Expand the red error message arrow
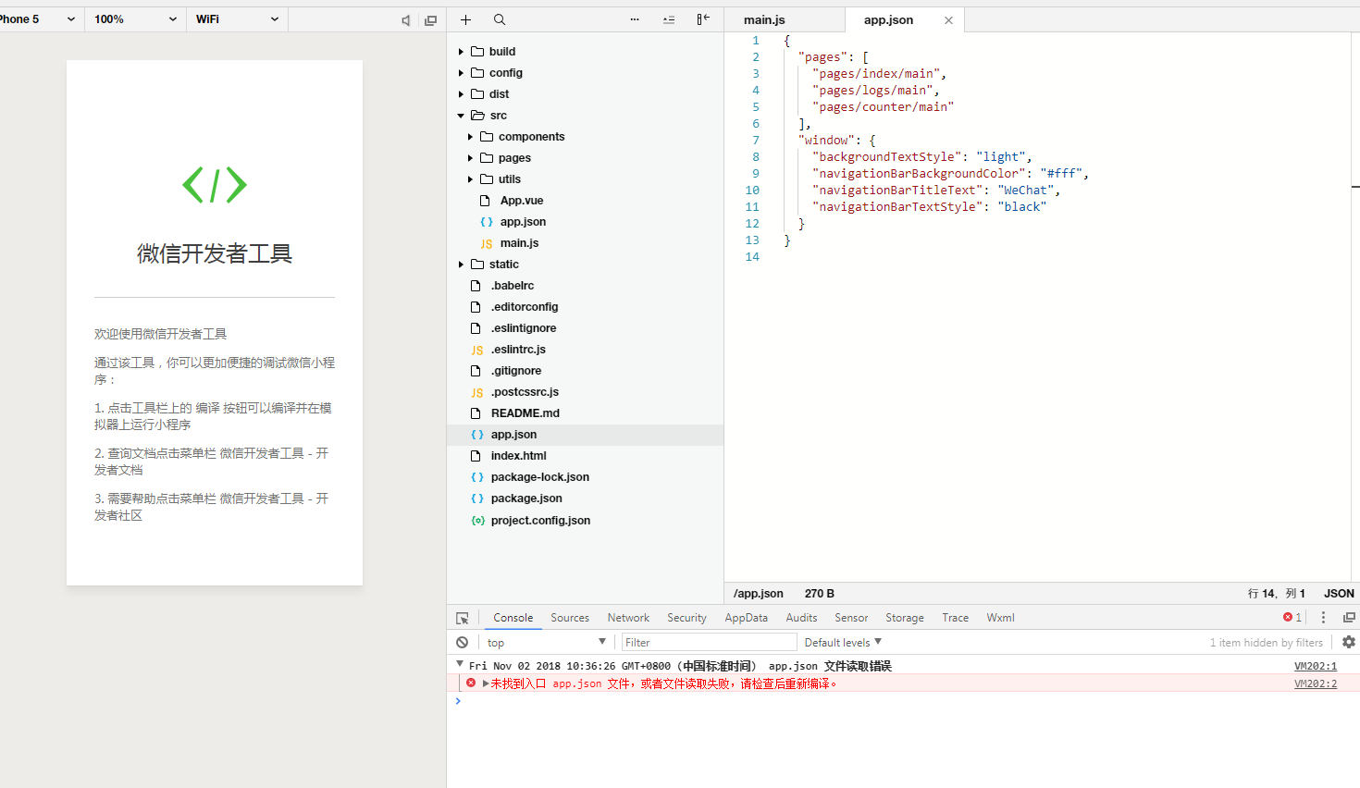The image size is (1360, 788). 486,683
